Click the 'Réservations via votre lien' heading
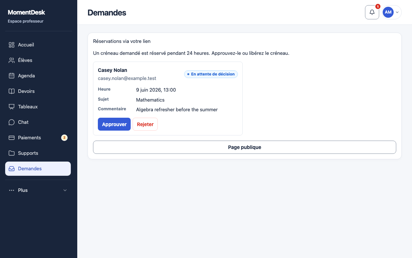 122,41
